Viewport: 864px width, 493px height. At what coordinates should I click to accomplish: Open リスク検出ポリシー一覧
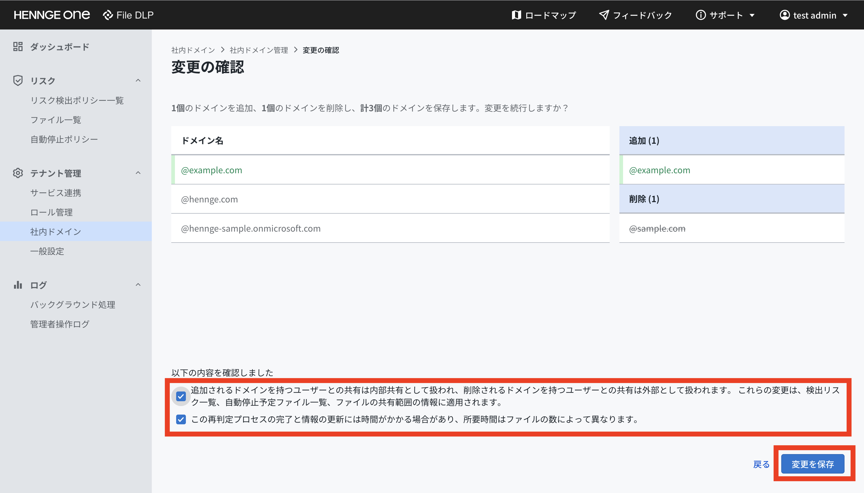coord(77,100)
